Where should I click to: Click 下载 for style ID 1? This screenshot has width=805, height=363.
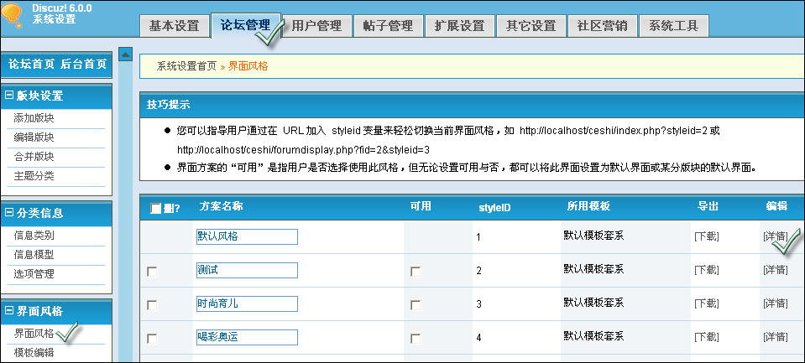[x=707, y=236]
